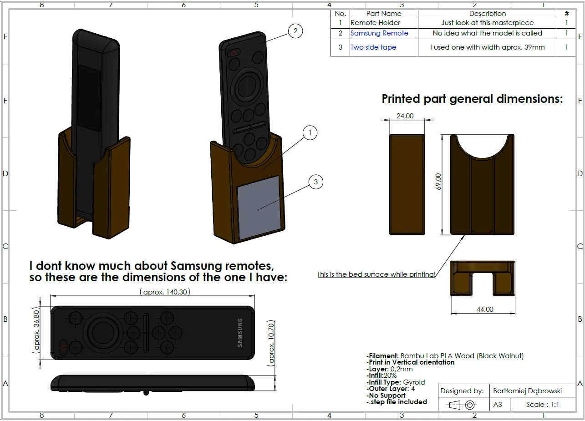The image size is (585, 421).
Task: Select the aprox. 10,70 thickness dimension
Action: click(x=271, y=343)
